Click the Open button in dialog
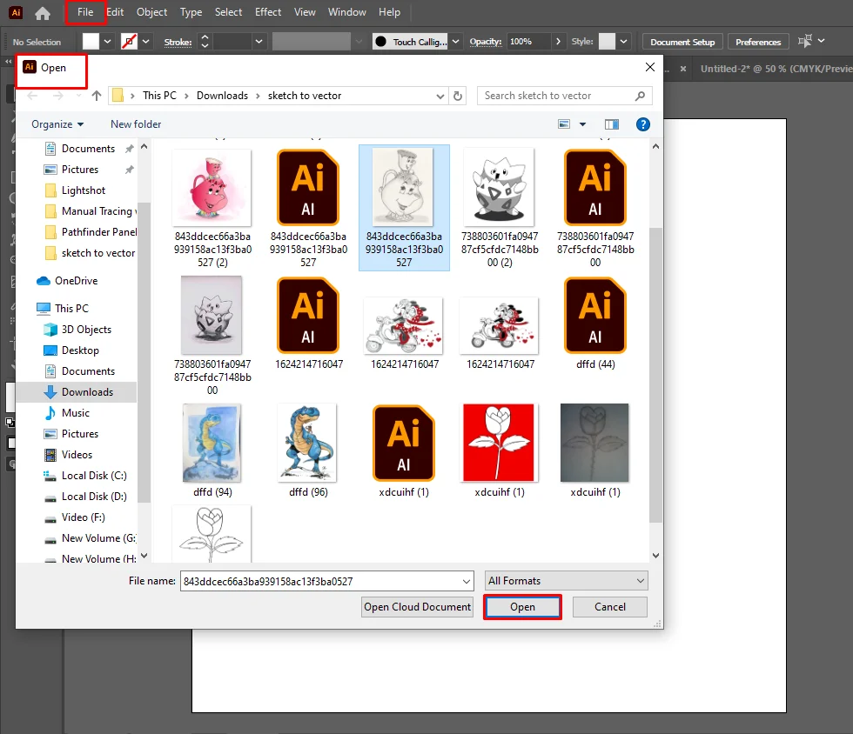The image size is (853, 734). (x=522, y=607)
